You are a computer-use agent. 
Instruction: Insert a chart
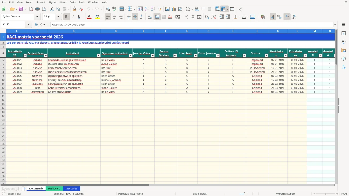coord(174,9)
